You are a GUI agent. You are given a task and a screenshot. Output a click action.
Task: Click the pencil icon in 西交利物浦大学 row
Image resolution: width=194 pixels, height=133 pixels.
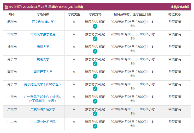coord(95,26)
